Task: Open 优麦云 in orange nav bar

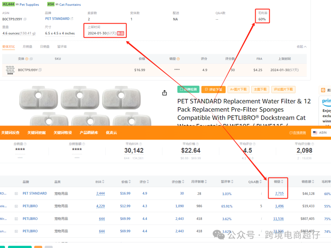Action: pyautogui.click(x=112, y=133)
